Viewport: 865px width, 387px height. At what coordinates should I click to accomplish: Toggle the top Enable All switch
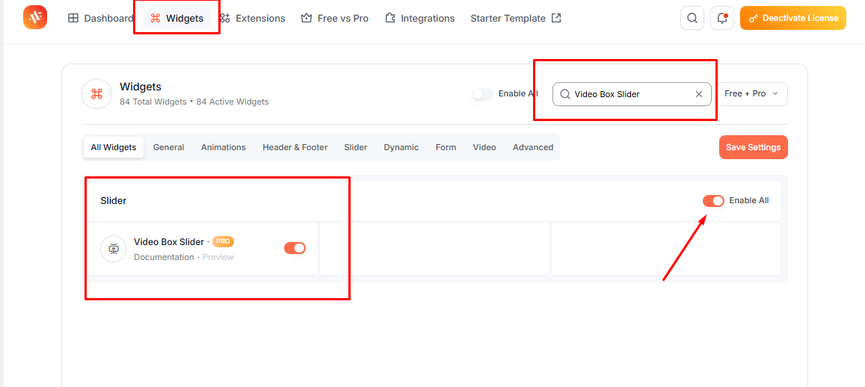[483, 94]
